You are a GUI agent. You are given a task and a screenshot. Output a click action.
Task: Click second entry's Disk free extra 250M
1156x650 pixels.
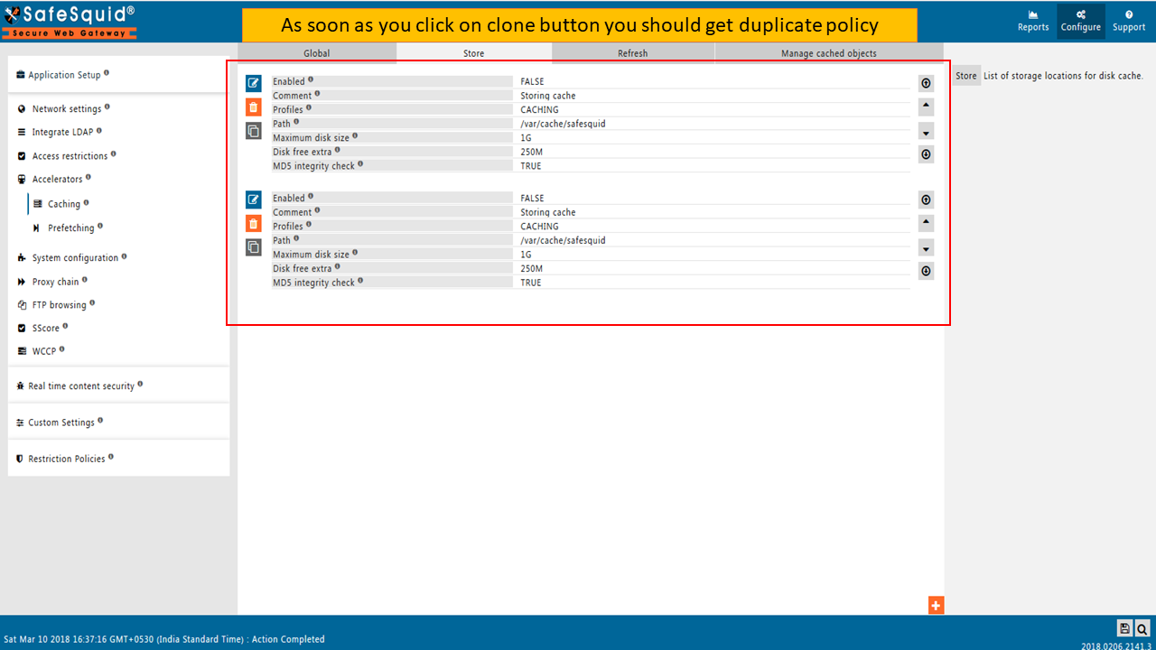(531, 269)
